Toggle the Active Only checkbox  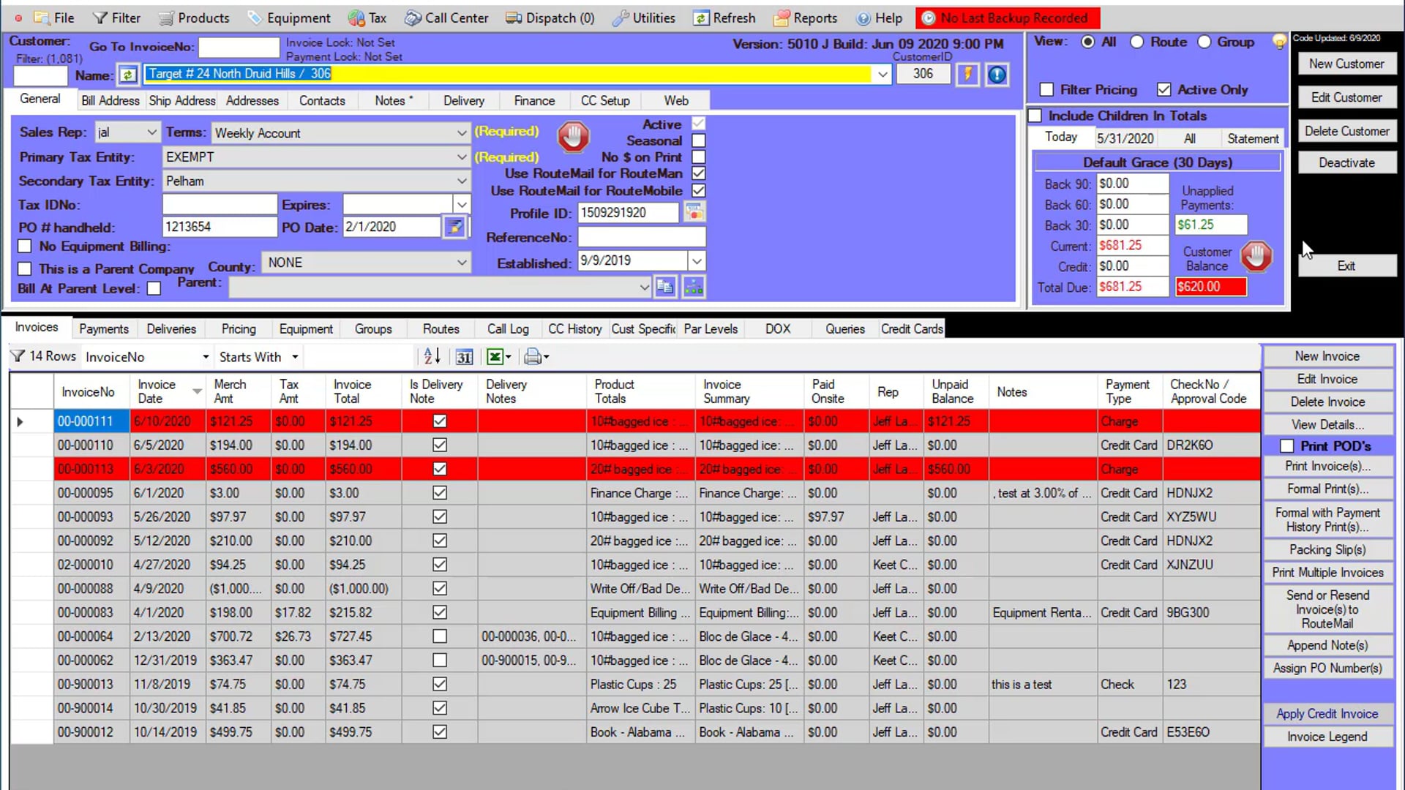1164,89
